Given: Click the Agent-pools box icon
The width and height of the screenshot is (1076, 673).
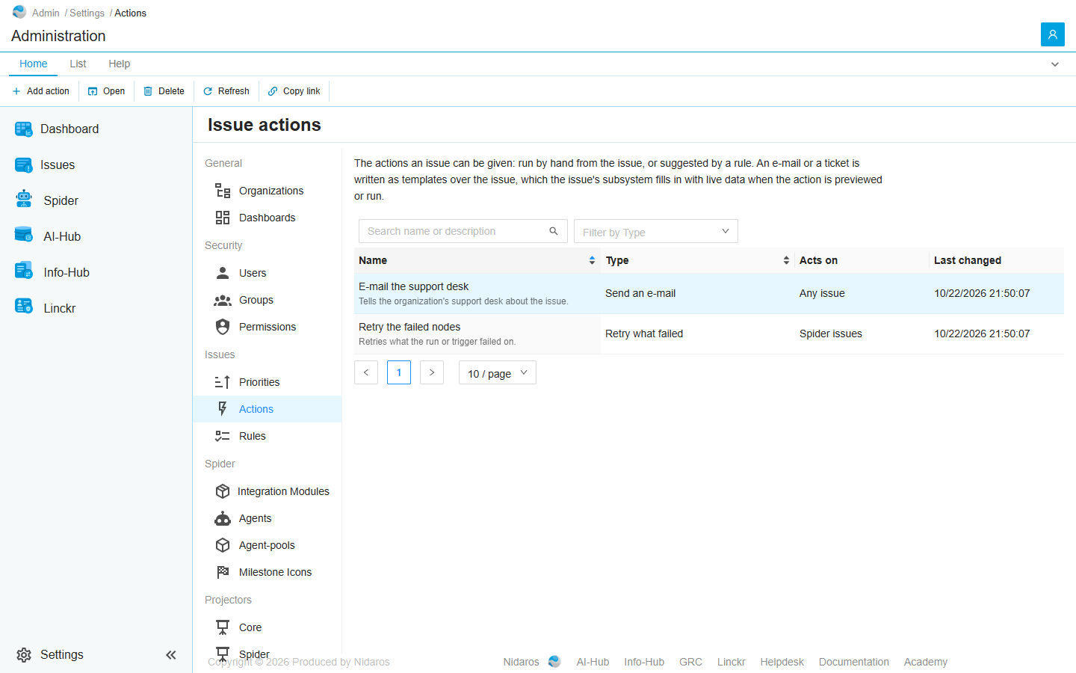Looking at the screenshot, I should [223, 545].
